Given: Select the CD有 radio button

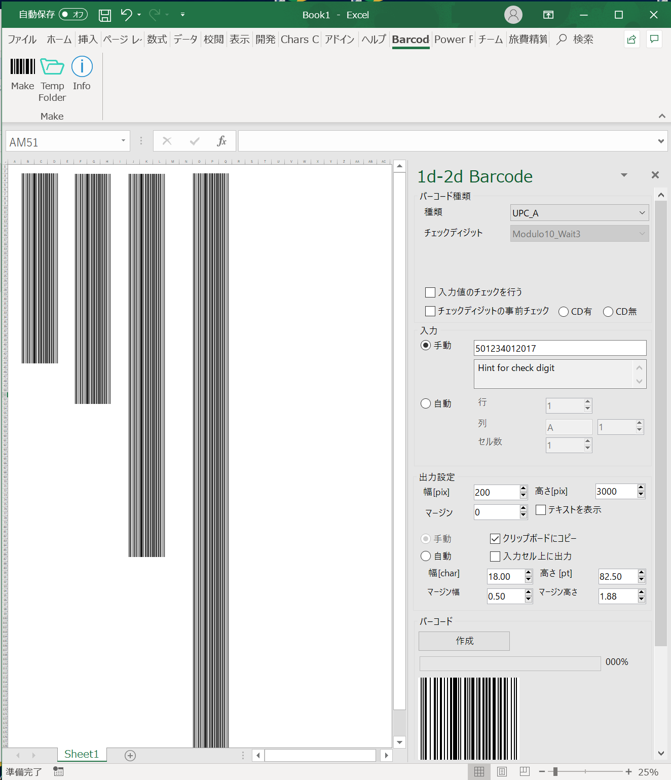Looking at the screenshot, I should click(x=563, y=312).
